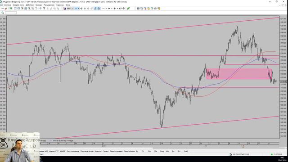This screenshot has height=162, width=288.
Task: Switch to the Si tab
Action: coord(143,151)
